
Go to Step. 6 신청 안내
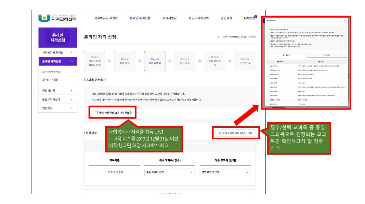click(x=245, y=61)
